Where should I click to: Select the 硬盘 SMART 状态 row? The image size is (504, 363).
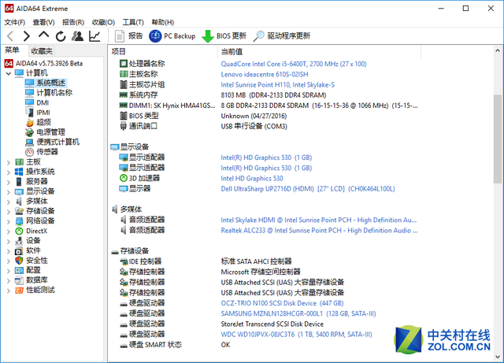[269, 345]
